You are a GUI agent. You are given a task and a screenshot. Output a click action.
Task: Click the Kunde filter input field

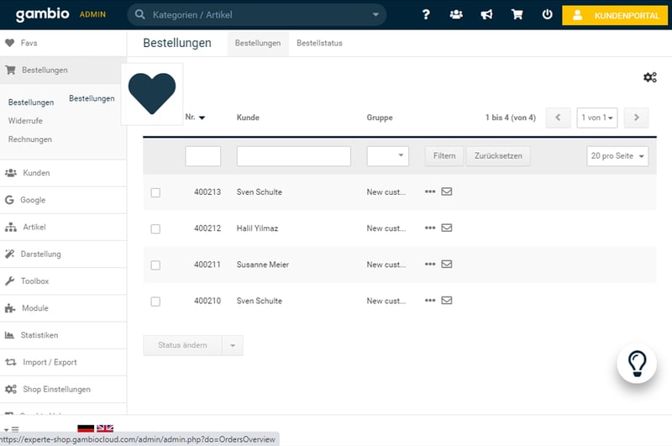293,156
